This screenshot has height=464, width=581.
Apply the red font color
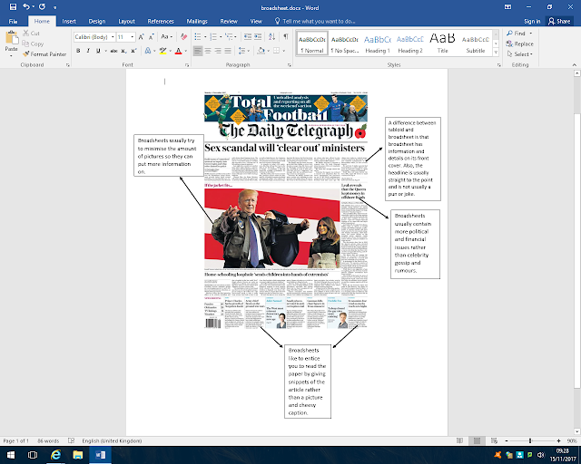179,51
